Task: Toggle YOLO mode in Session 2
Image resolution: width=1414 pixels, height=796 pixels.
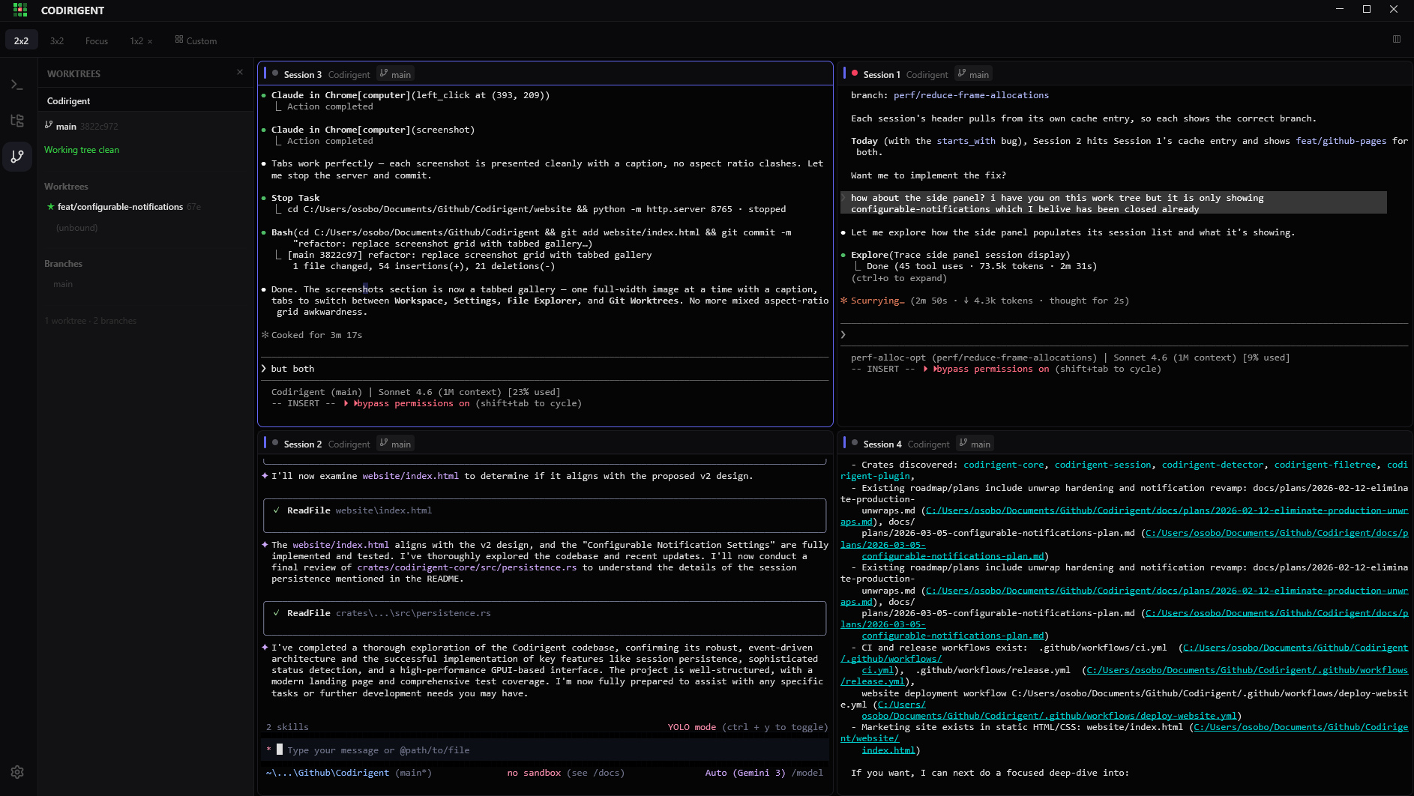Action: click(691, 726)
